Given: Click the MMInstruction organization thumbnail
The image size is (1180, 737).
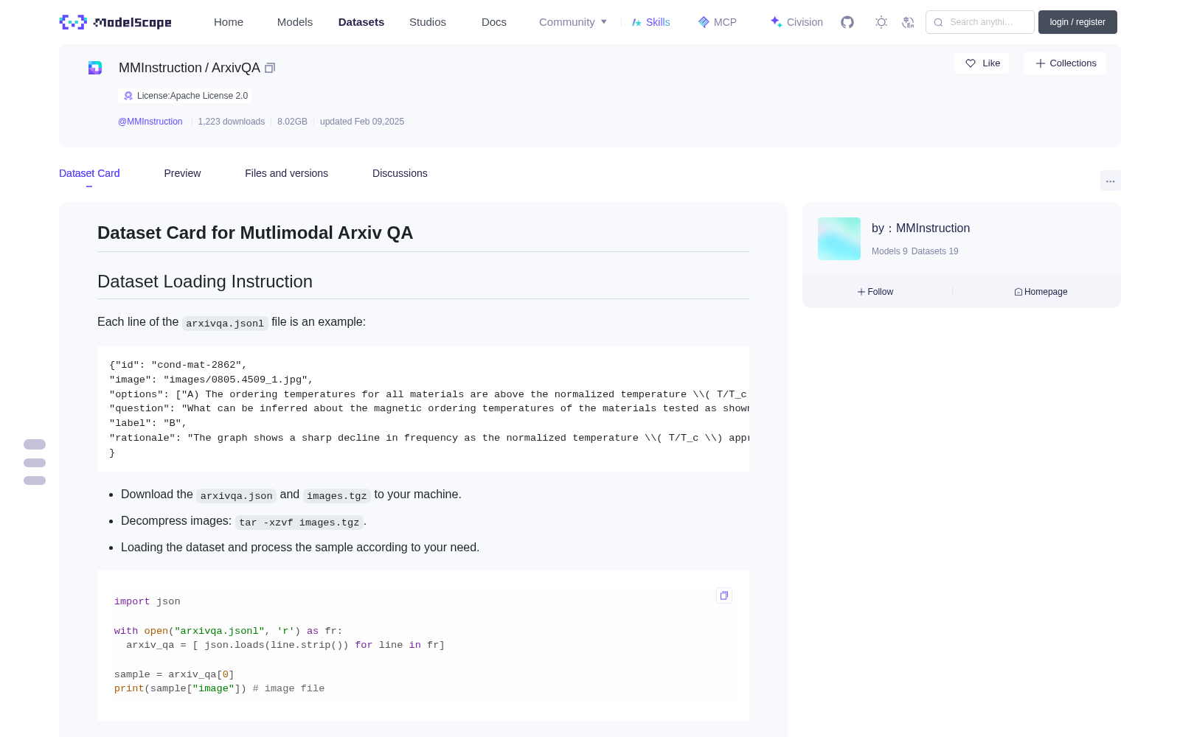Looking at the screenshot, I should tap(839, 239).
